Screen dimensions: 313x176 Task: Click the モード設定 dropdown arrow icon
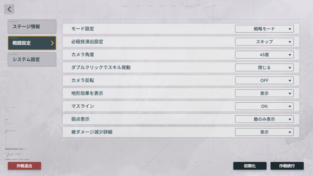[289, 29]
